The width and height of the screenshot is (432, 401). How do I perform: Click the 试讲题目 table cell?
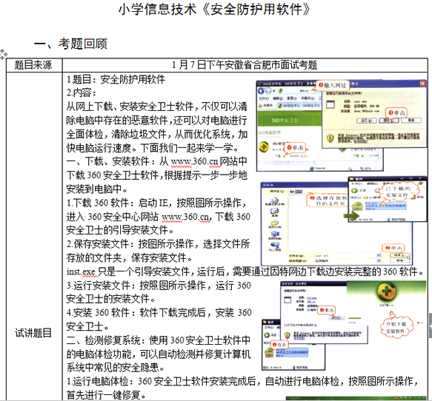(33, 333)
